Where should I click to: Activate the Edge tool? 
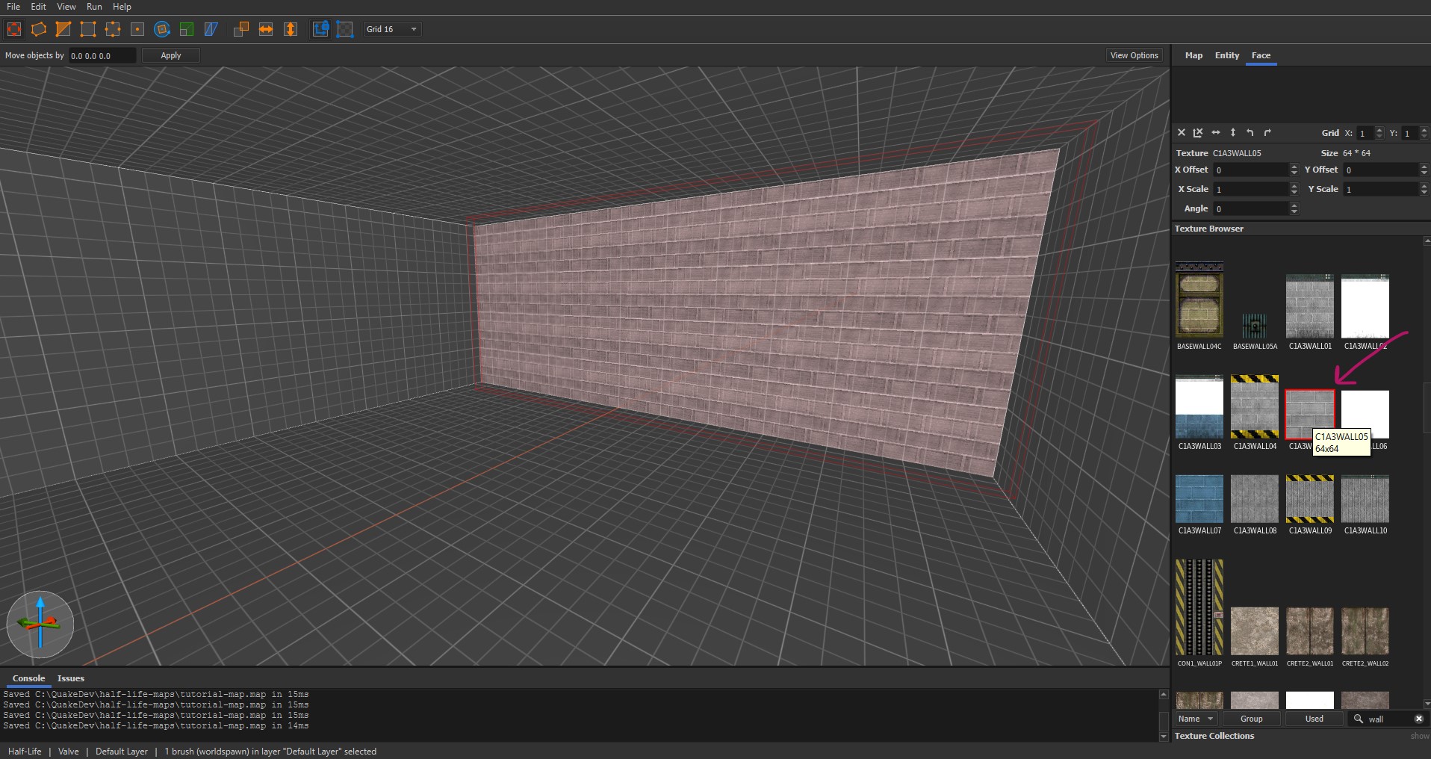(x=113, y=29)
